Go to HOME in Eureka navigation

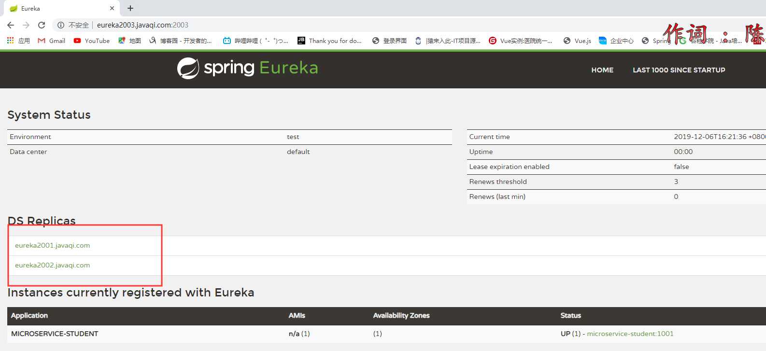(602, 70)
